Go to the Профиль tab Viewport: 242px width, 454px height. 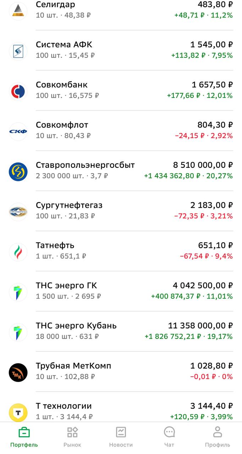218,437
